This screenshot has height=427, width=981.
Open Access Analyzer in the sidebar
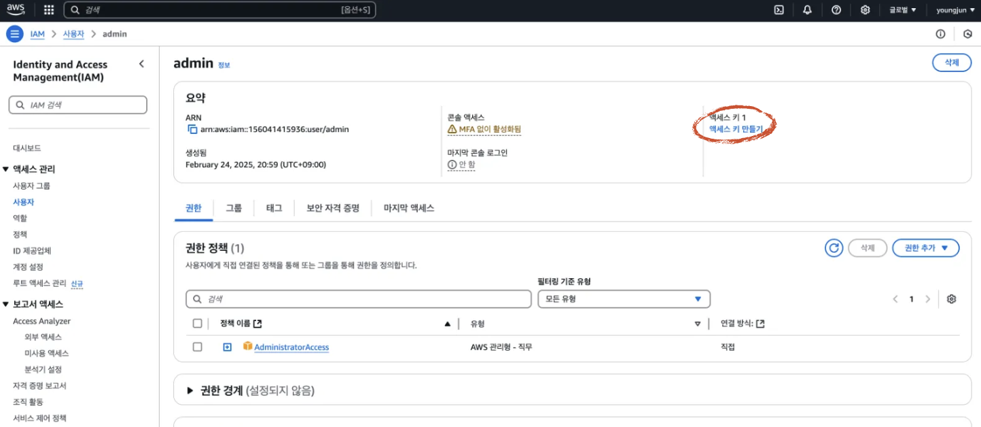tap(41, 321)
